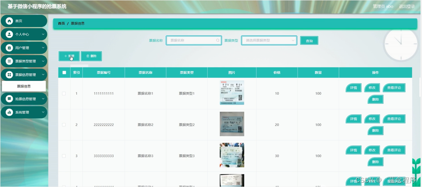The width and height of the screenshot is (422, 187).
Task: Click 首页 in the breadcrumb
Action: point(61,23)
